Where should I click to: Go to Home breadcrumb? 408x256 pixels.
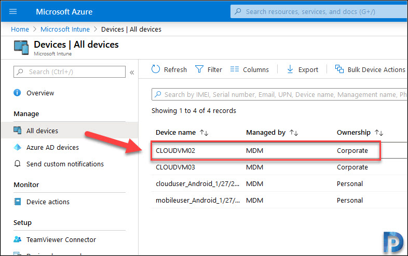pyautogui.click(x=20, y=30)
